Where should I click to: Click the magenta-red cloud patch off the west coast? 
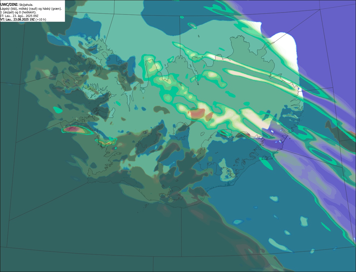pyautogui.click(x=73, y=129)
